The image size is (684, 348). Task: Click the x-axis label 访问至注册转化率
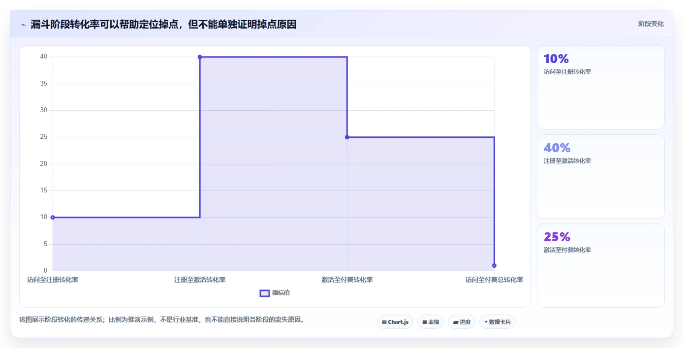(53, 280)
